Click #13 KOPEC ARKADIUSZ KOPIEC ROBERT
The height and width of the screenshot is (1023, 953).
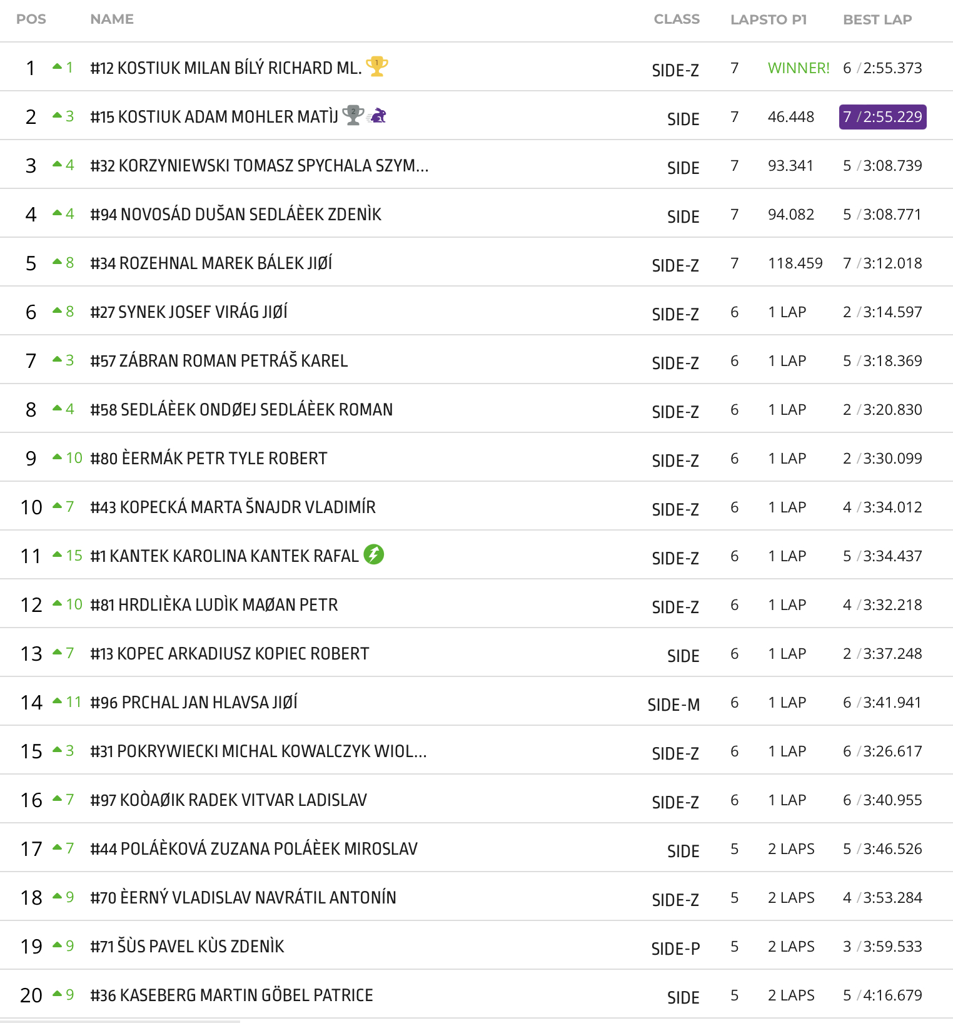click(229, 653)
